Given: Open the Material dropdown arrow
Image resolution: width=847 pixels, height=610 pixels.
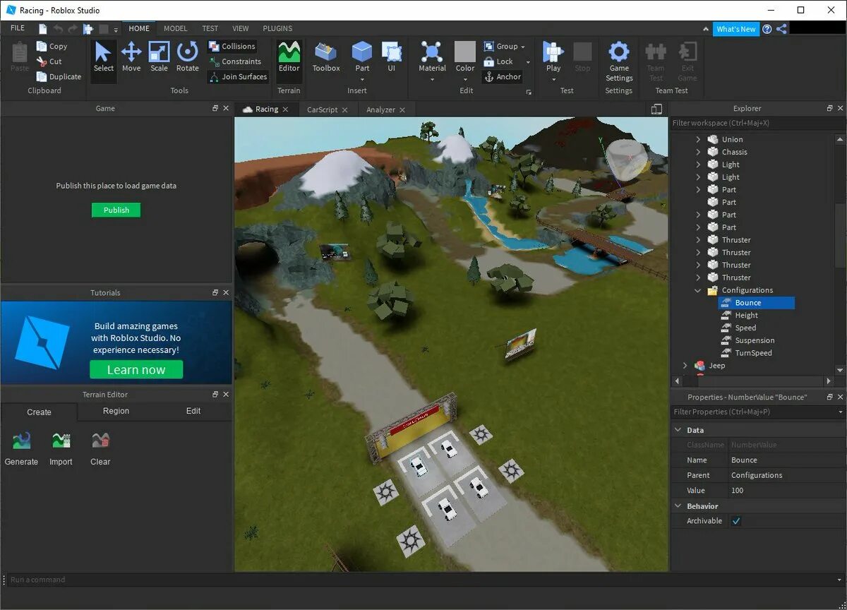Looking at the screenshot, I should (x=432, y=79).
